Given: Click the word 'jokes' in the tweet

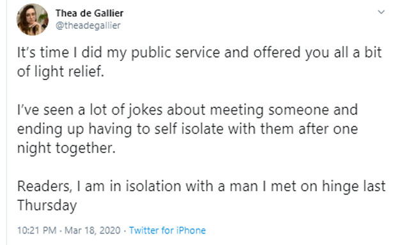Looking at the screenshot, I should (x=144, y=111).
